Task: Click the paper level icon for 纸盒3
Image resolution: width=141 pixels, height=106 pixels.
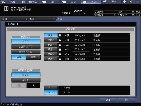Action: click(60, 45)
